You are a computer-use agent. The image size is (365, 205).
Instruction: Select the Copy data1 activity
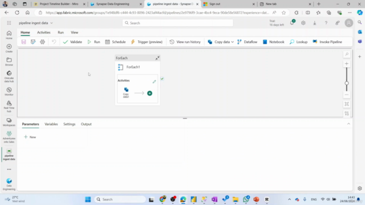126,92
